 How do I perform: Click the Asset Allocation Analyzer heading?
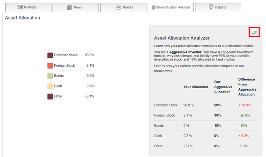click(182, 38)
